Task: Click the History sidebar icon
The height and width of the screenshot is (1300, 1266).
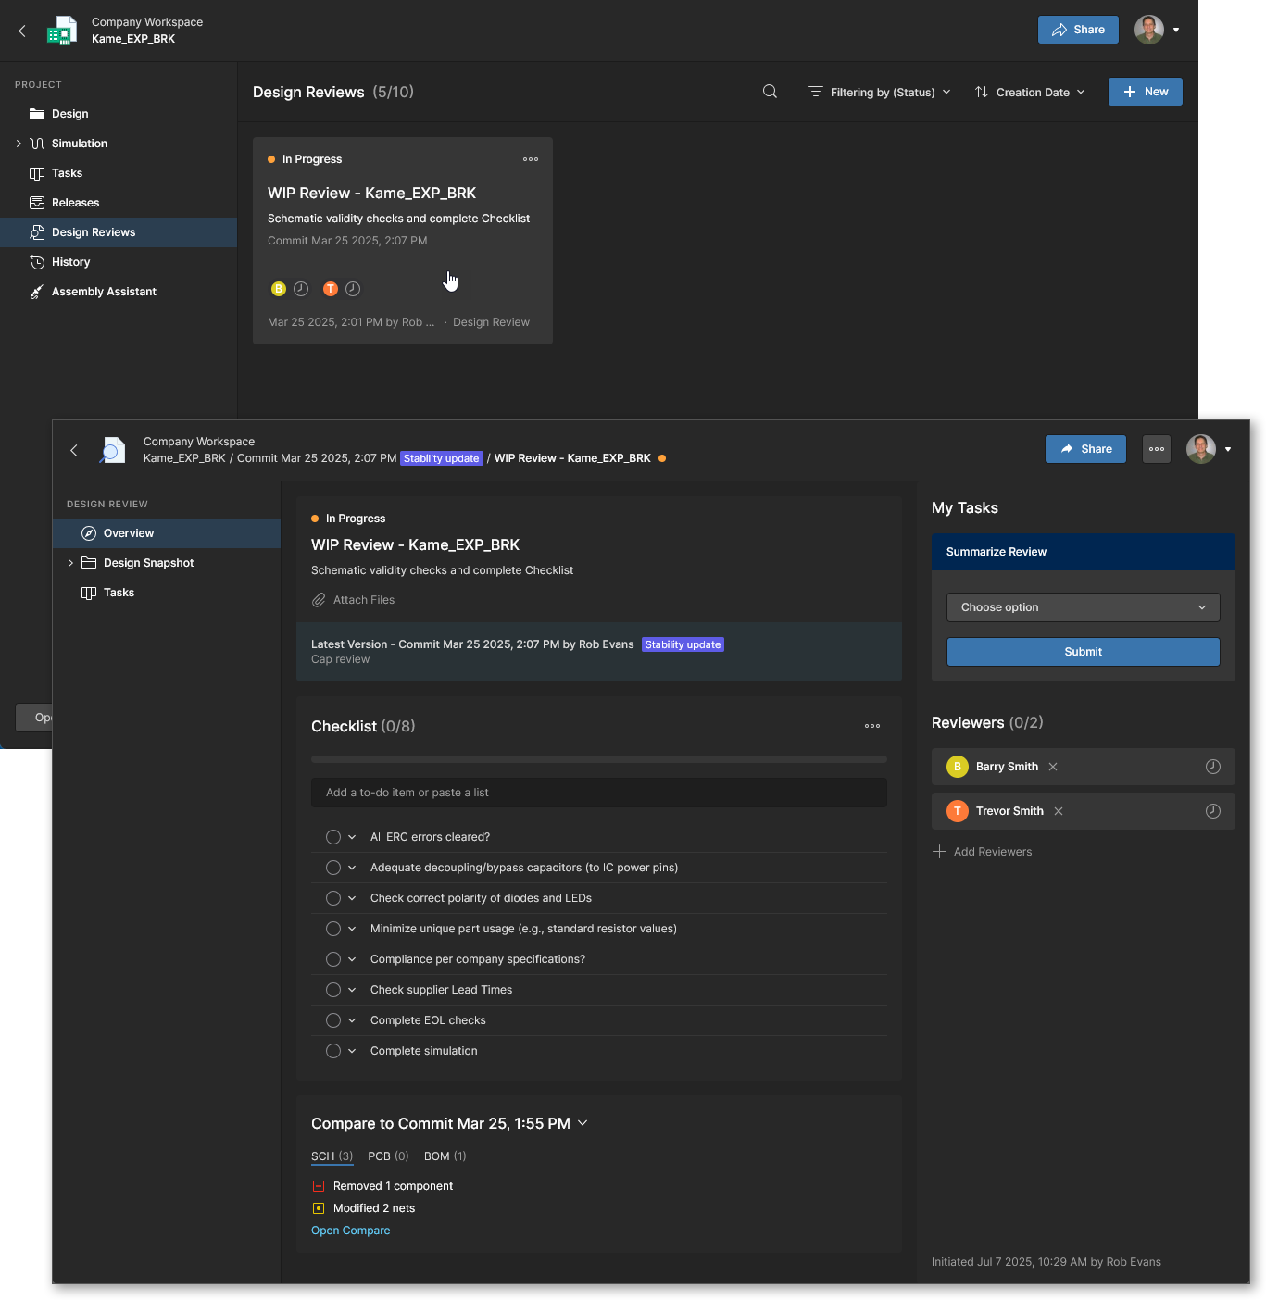Action: 37,262
